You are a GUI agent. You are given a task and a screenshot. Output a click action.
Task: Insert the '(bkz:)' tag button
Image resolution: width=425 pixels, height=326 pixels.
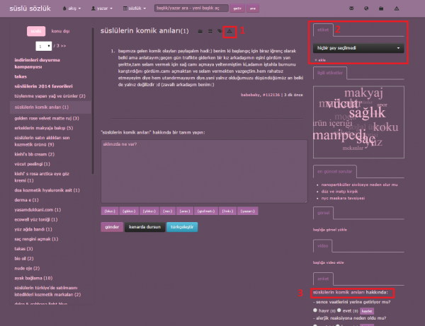(109, 211)
